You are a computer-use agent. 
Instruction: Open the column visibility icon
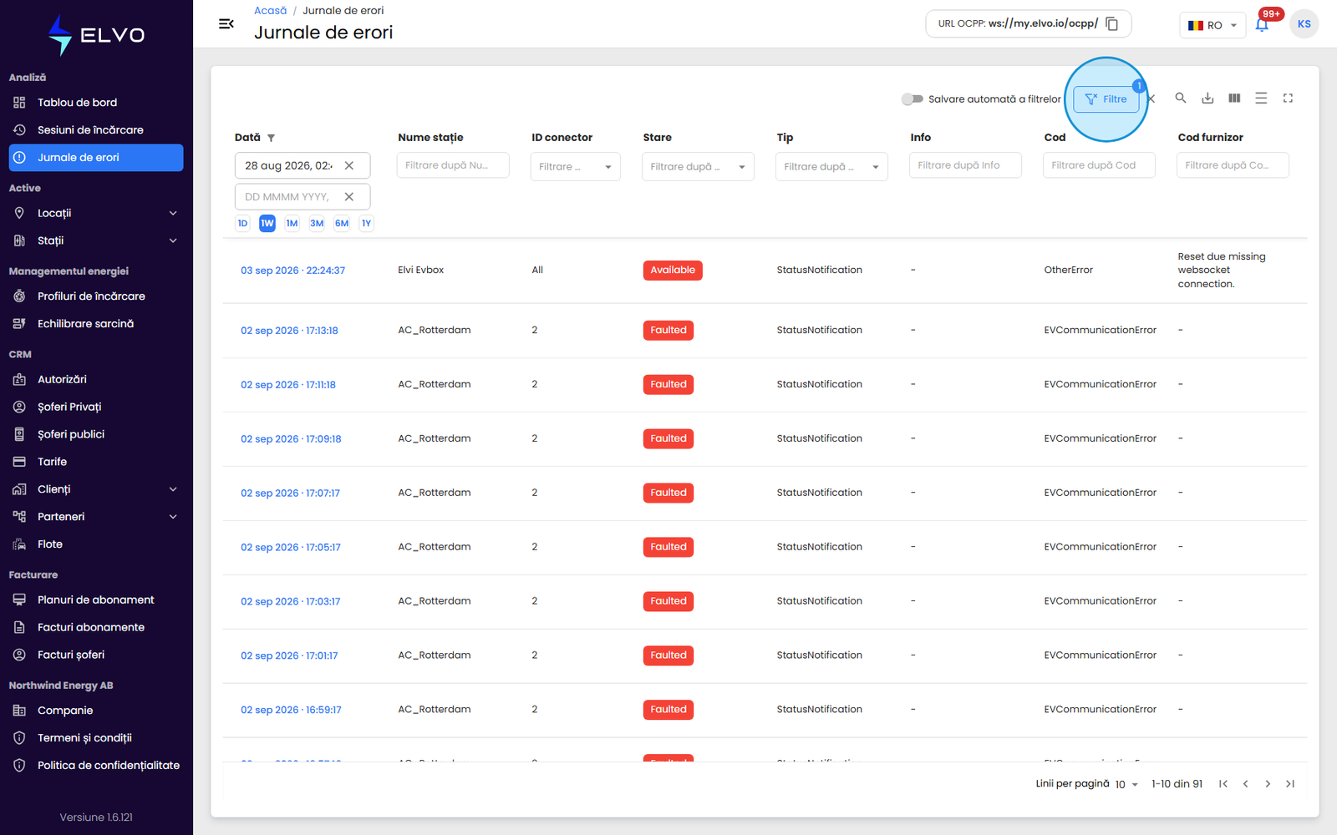(x=1234, y=99)
